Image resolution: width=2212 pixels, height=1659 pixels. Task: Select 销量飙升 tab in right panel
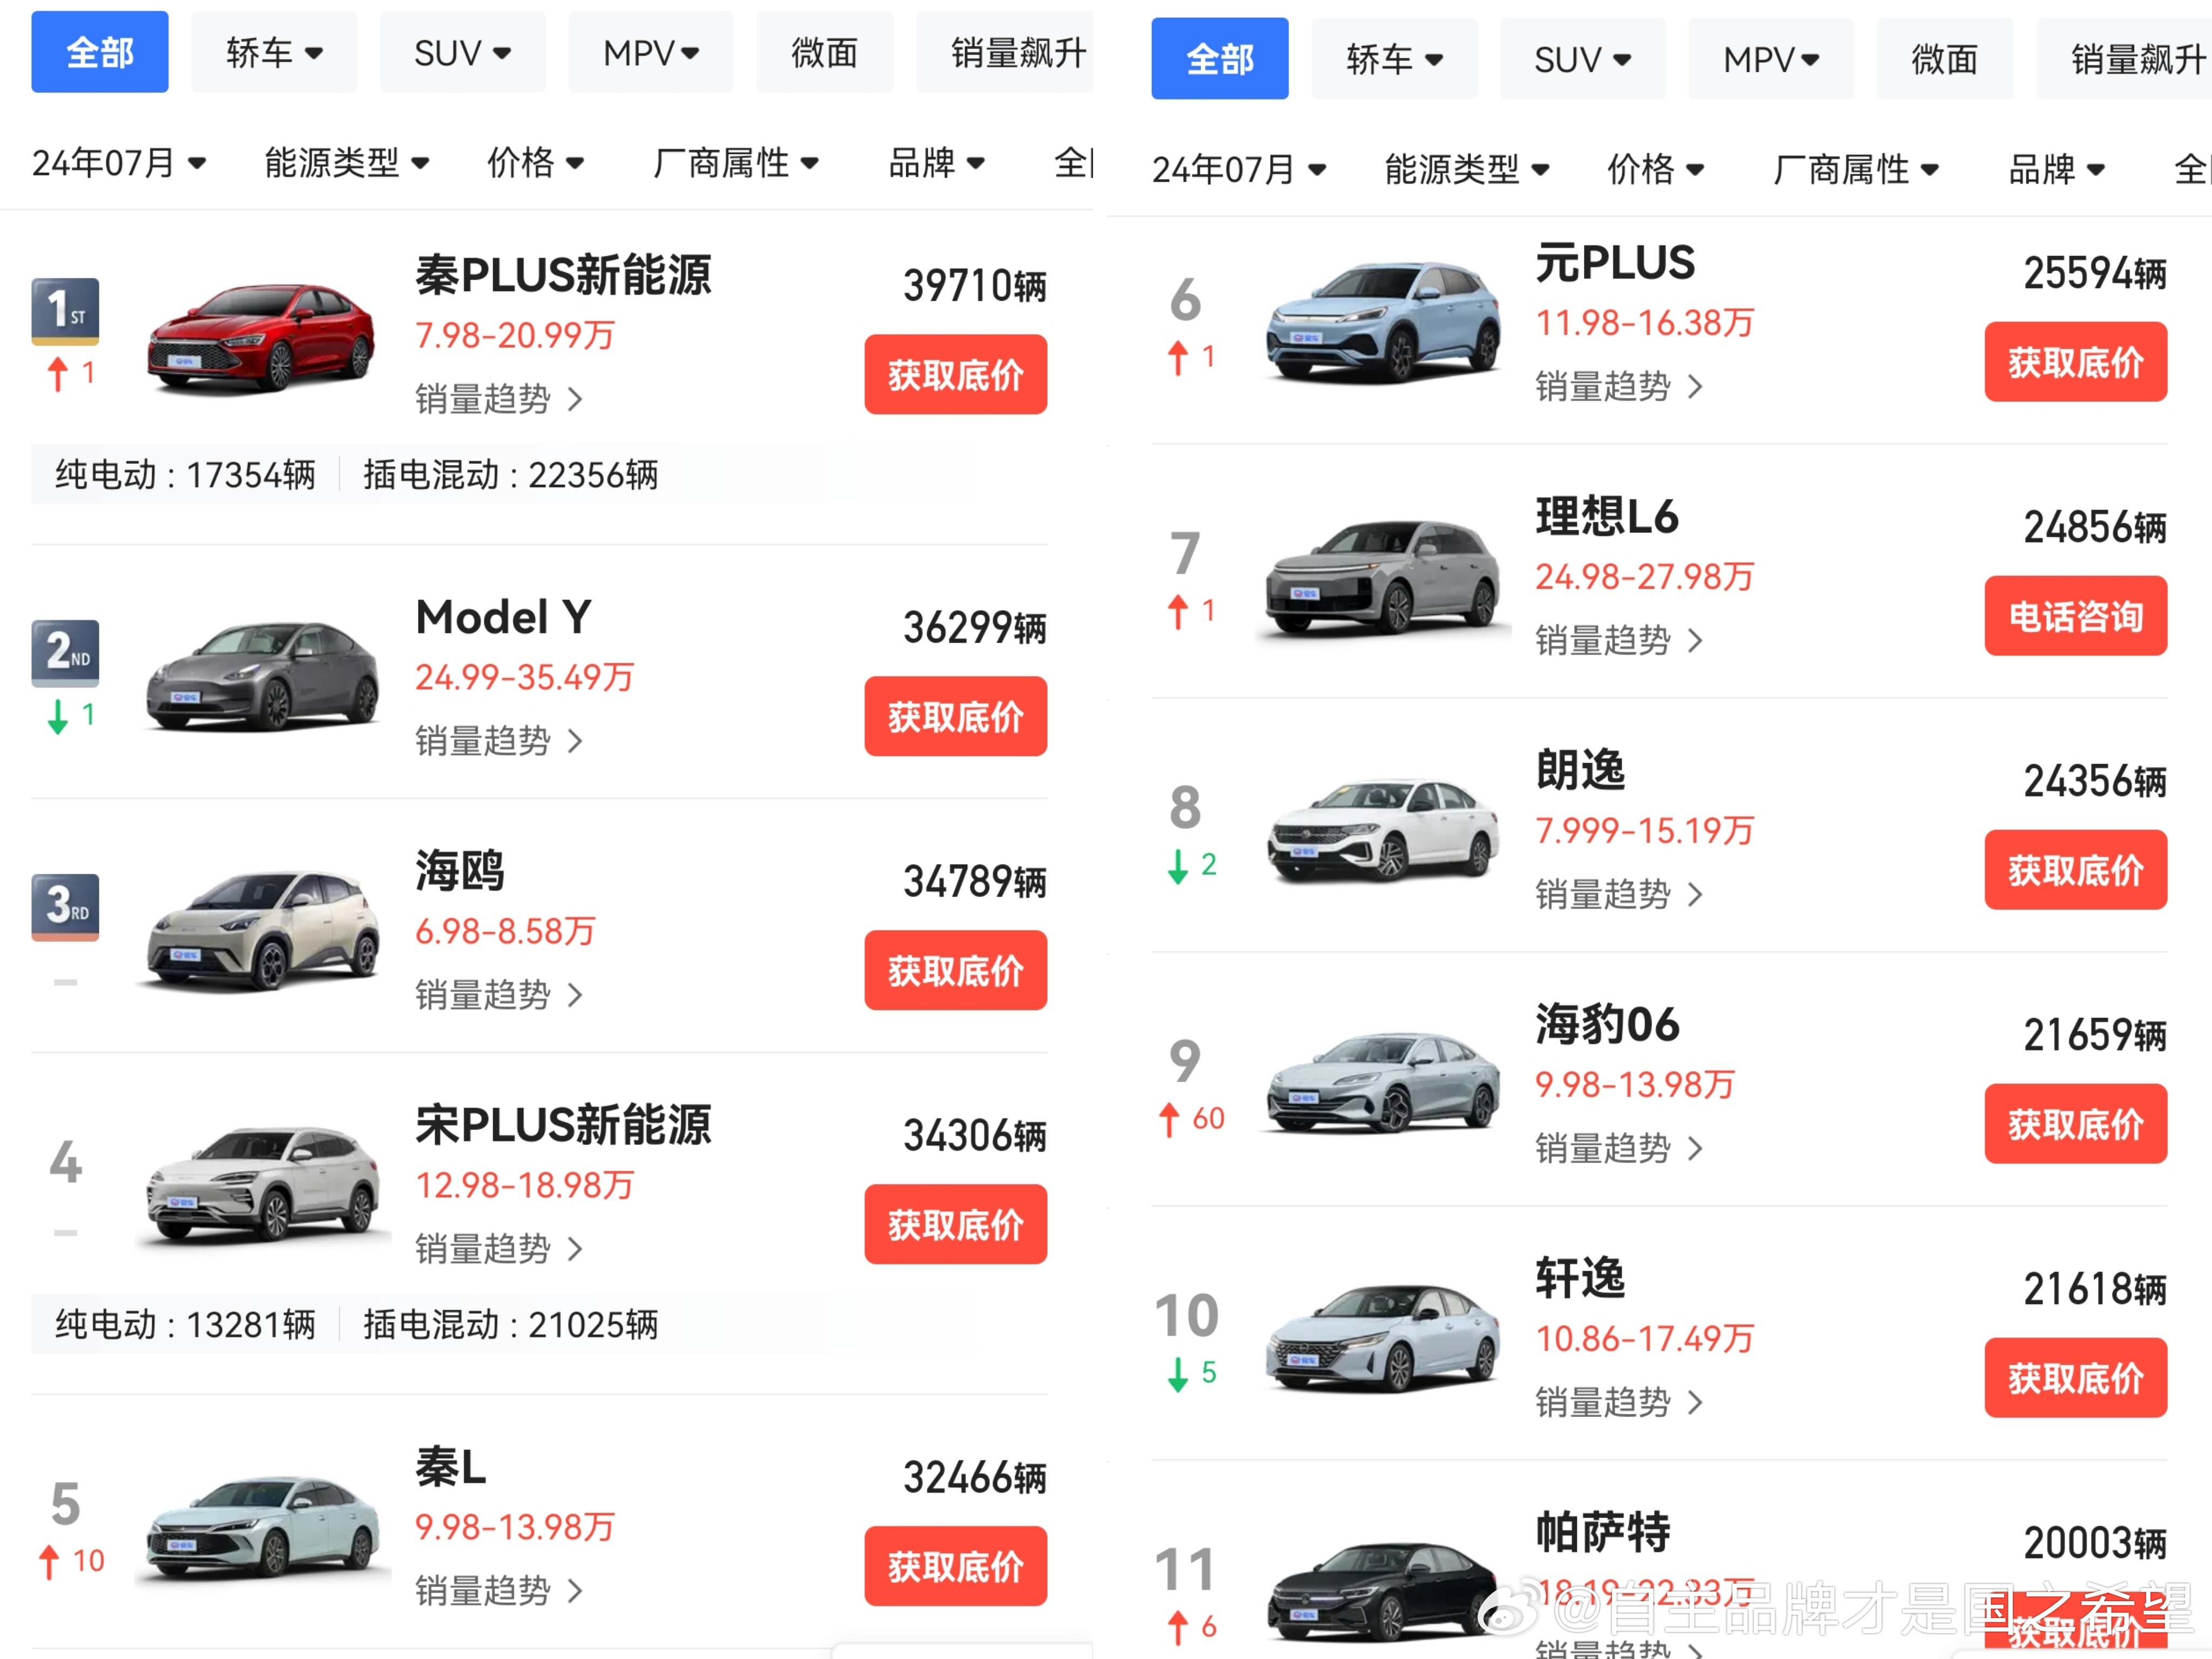[2124, 59]
